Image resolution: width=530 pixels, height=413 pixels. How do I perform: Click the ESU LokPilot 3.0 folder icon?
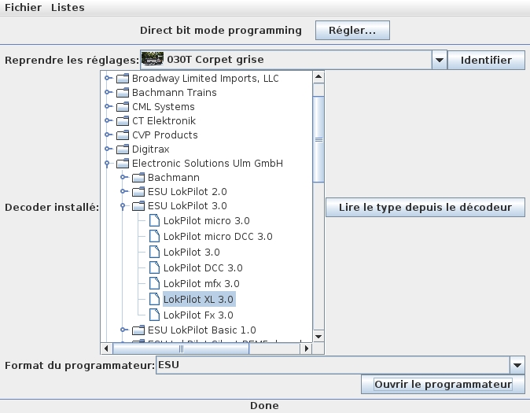pos(138,206)
